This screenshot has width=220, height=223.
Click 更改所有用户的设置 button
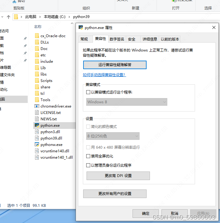click(x=115, y=194)
